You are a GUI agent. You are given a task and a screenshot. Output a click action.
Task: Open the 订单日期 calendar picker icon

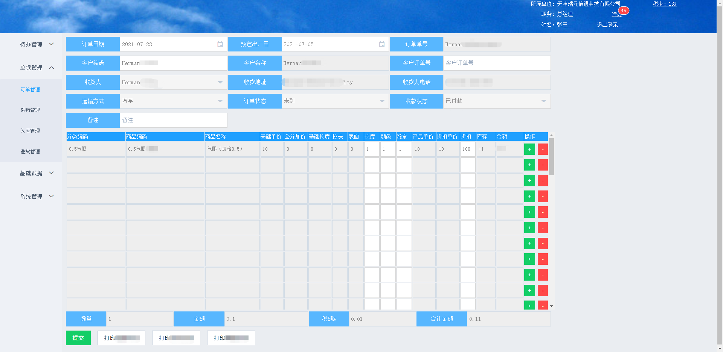(x=220, y=44)
